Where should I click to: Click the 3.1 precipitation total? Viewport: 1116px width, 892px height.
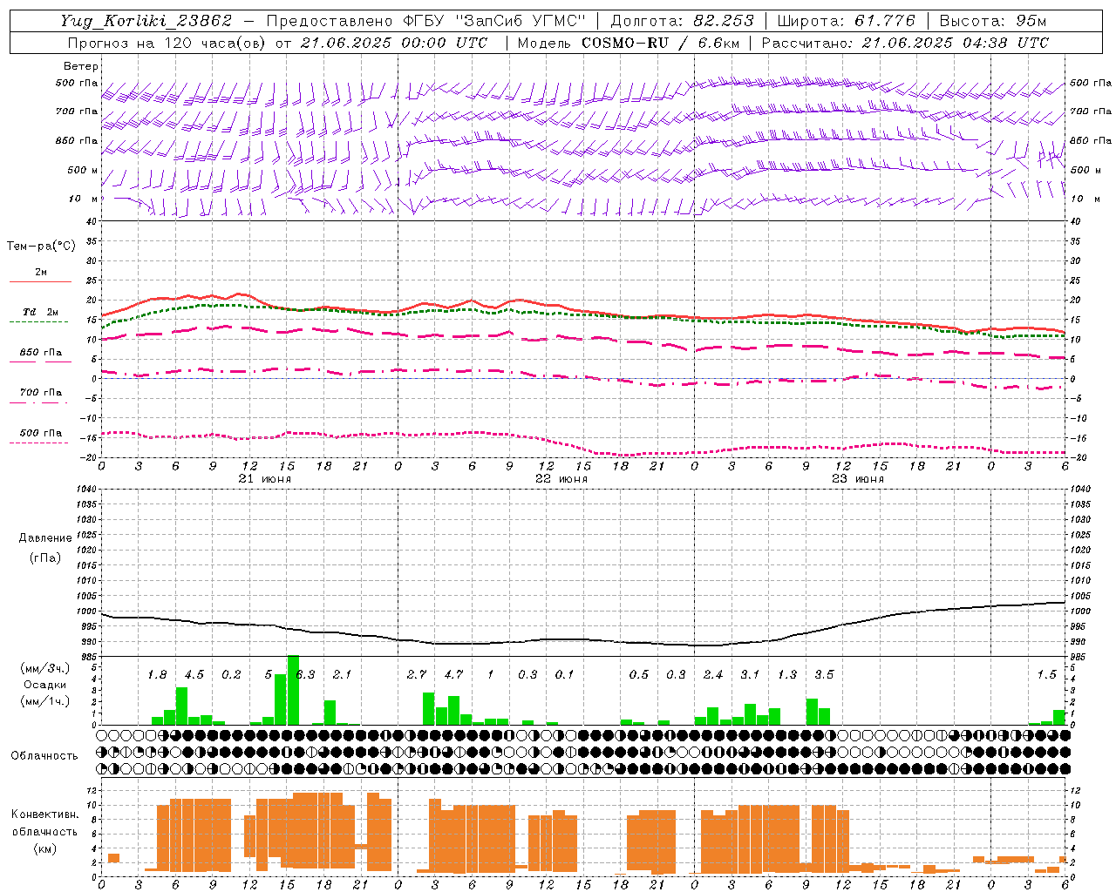[750, 674]
